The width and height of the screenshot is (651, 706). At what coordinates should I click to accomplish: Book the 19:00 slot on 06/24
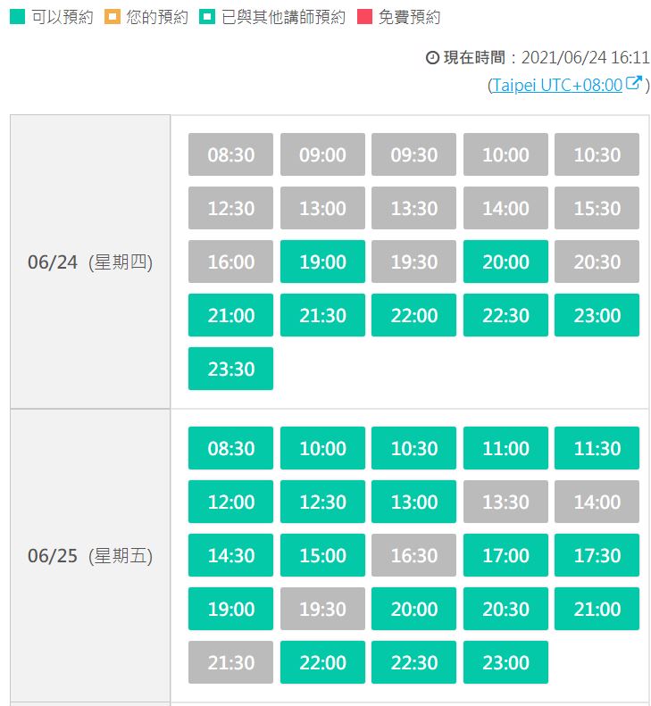[322, 262]
